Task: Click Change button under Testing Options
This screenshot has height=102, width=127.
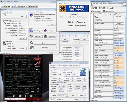Action: point(22,49)
